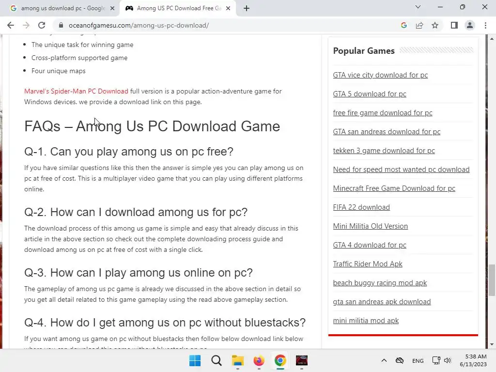Open Google search icon in address bar
This screenshot has width=496, height=372.
tap(403, 25)
